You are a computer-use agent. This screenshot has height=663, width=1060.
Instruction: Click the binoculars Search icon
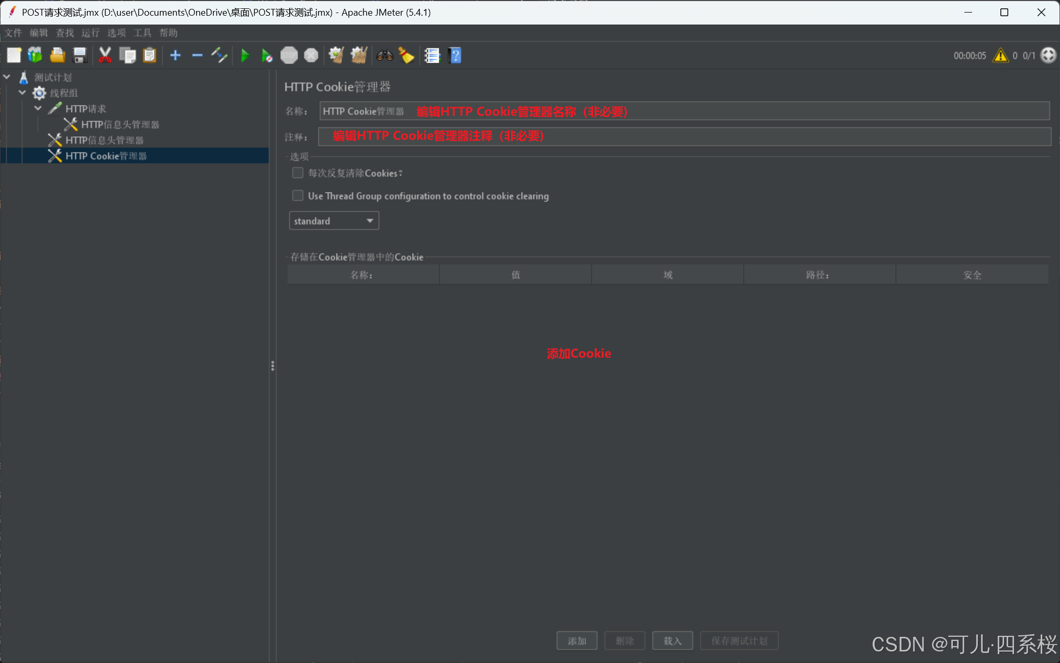[x=384, y=55]
